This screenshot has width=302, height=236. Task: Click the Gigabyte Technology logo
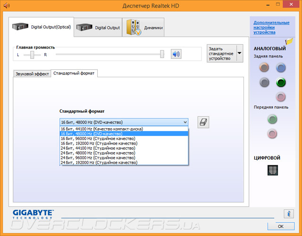coord(33,214)
